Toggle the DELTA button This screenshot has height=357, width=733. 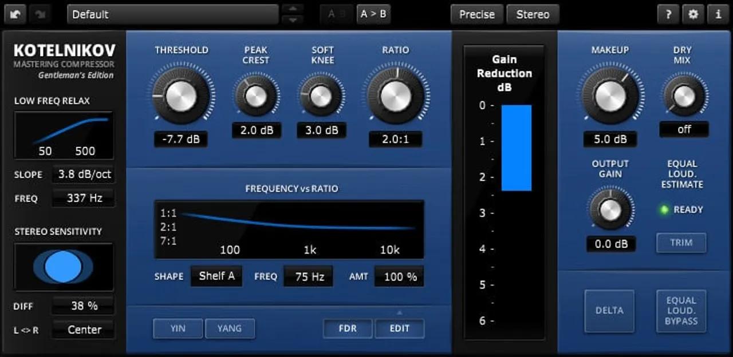click(x=609, y=311)
